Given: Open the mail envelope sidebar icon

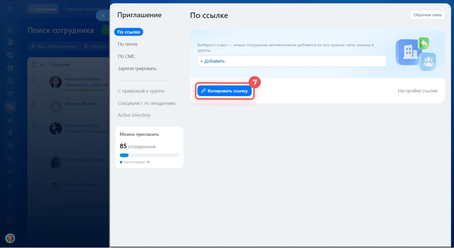Looking at the screenshot, I should 10,94.
